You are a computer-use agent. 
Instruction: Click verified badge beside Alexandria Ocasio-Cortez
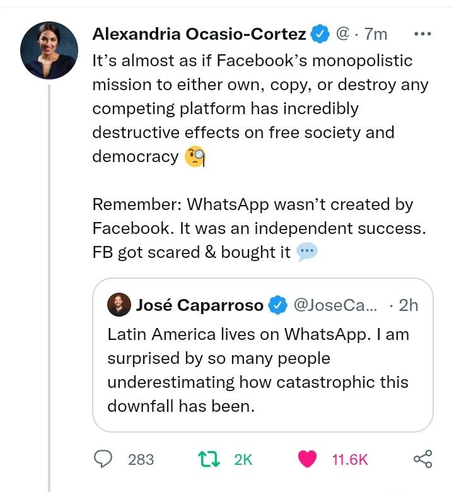point(321,35)
